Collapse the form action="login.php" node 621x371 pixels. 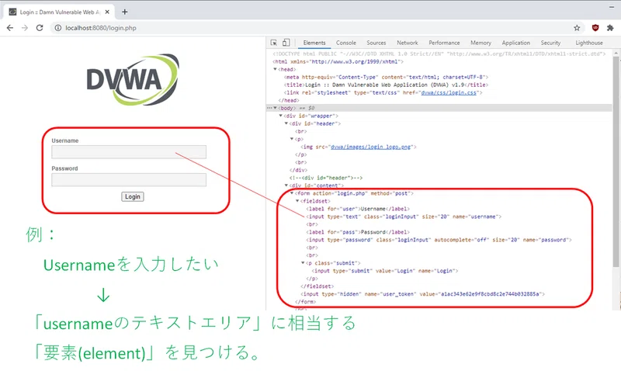coord(292,193)
